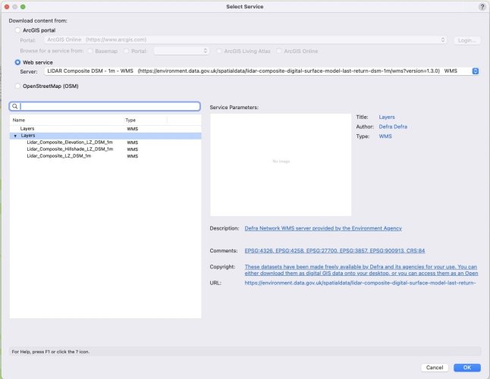Open the environment.data.gov.uk URL link
The height and width of the screenshot is (379, 490).
click(x=360, y=283)
